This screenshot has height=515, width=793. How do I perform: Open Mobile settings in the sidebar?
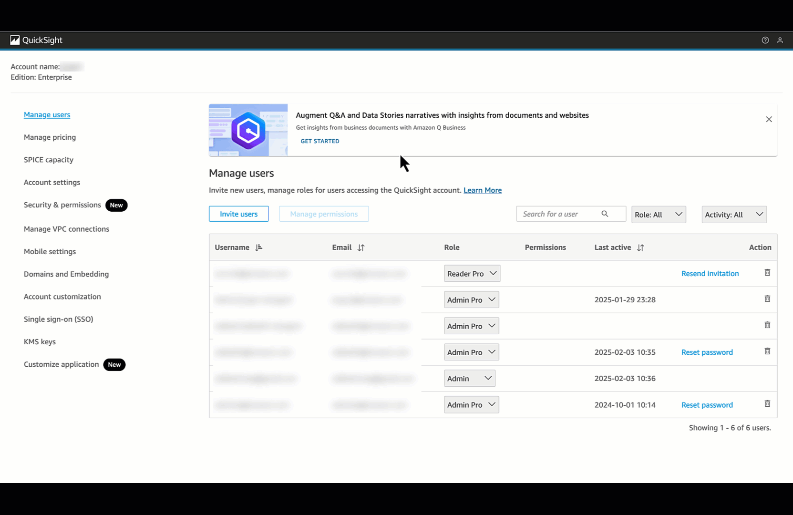[x=50, y=252]
